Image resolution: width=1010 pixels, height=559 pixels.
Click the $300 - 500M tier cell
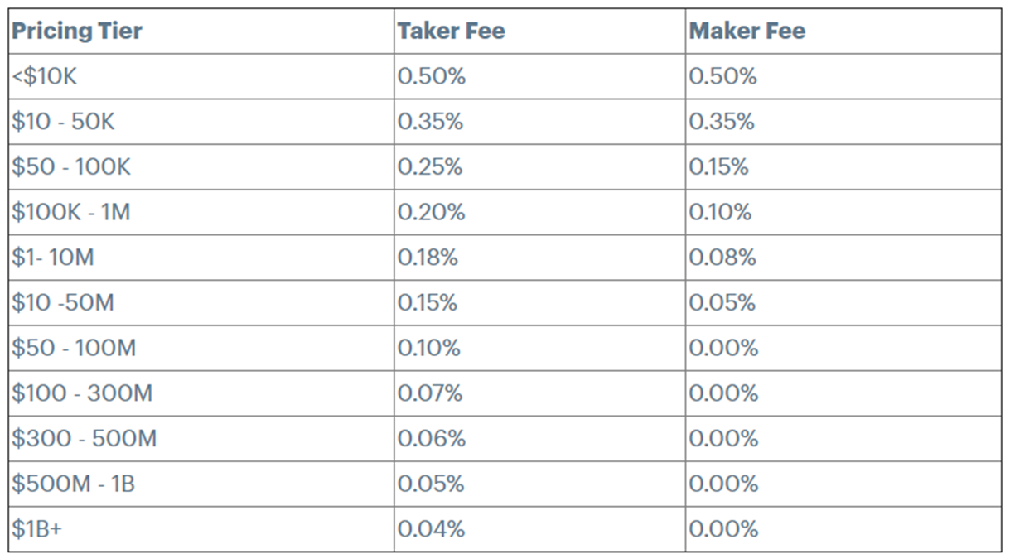click(x=201, y=438)
